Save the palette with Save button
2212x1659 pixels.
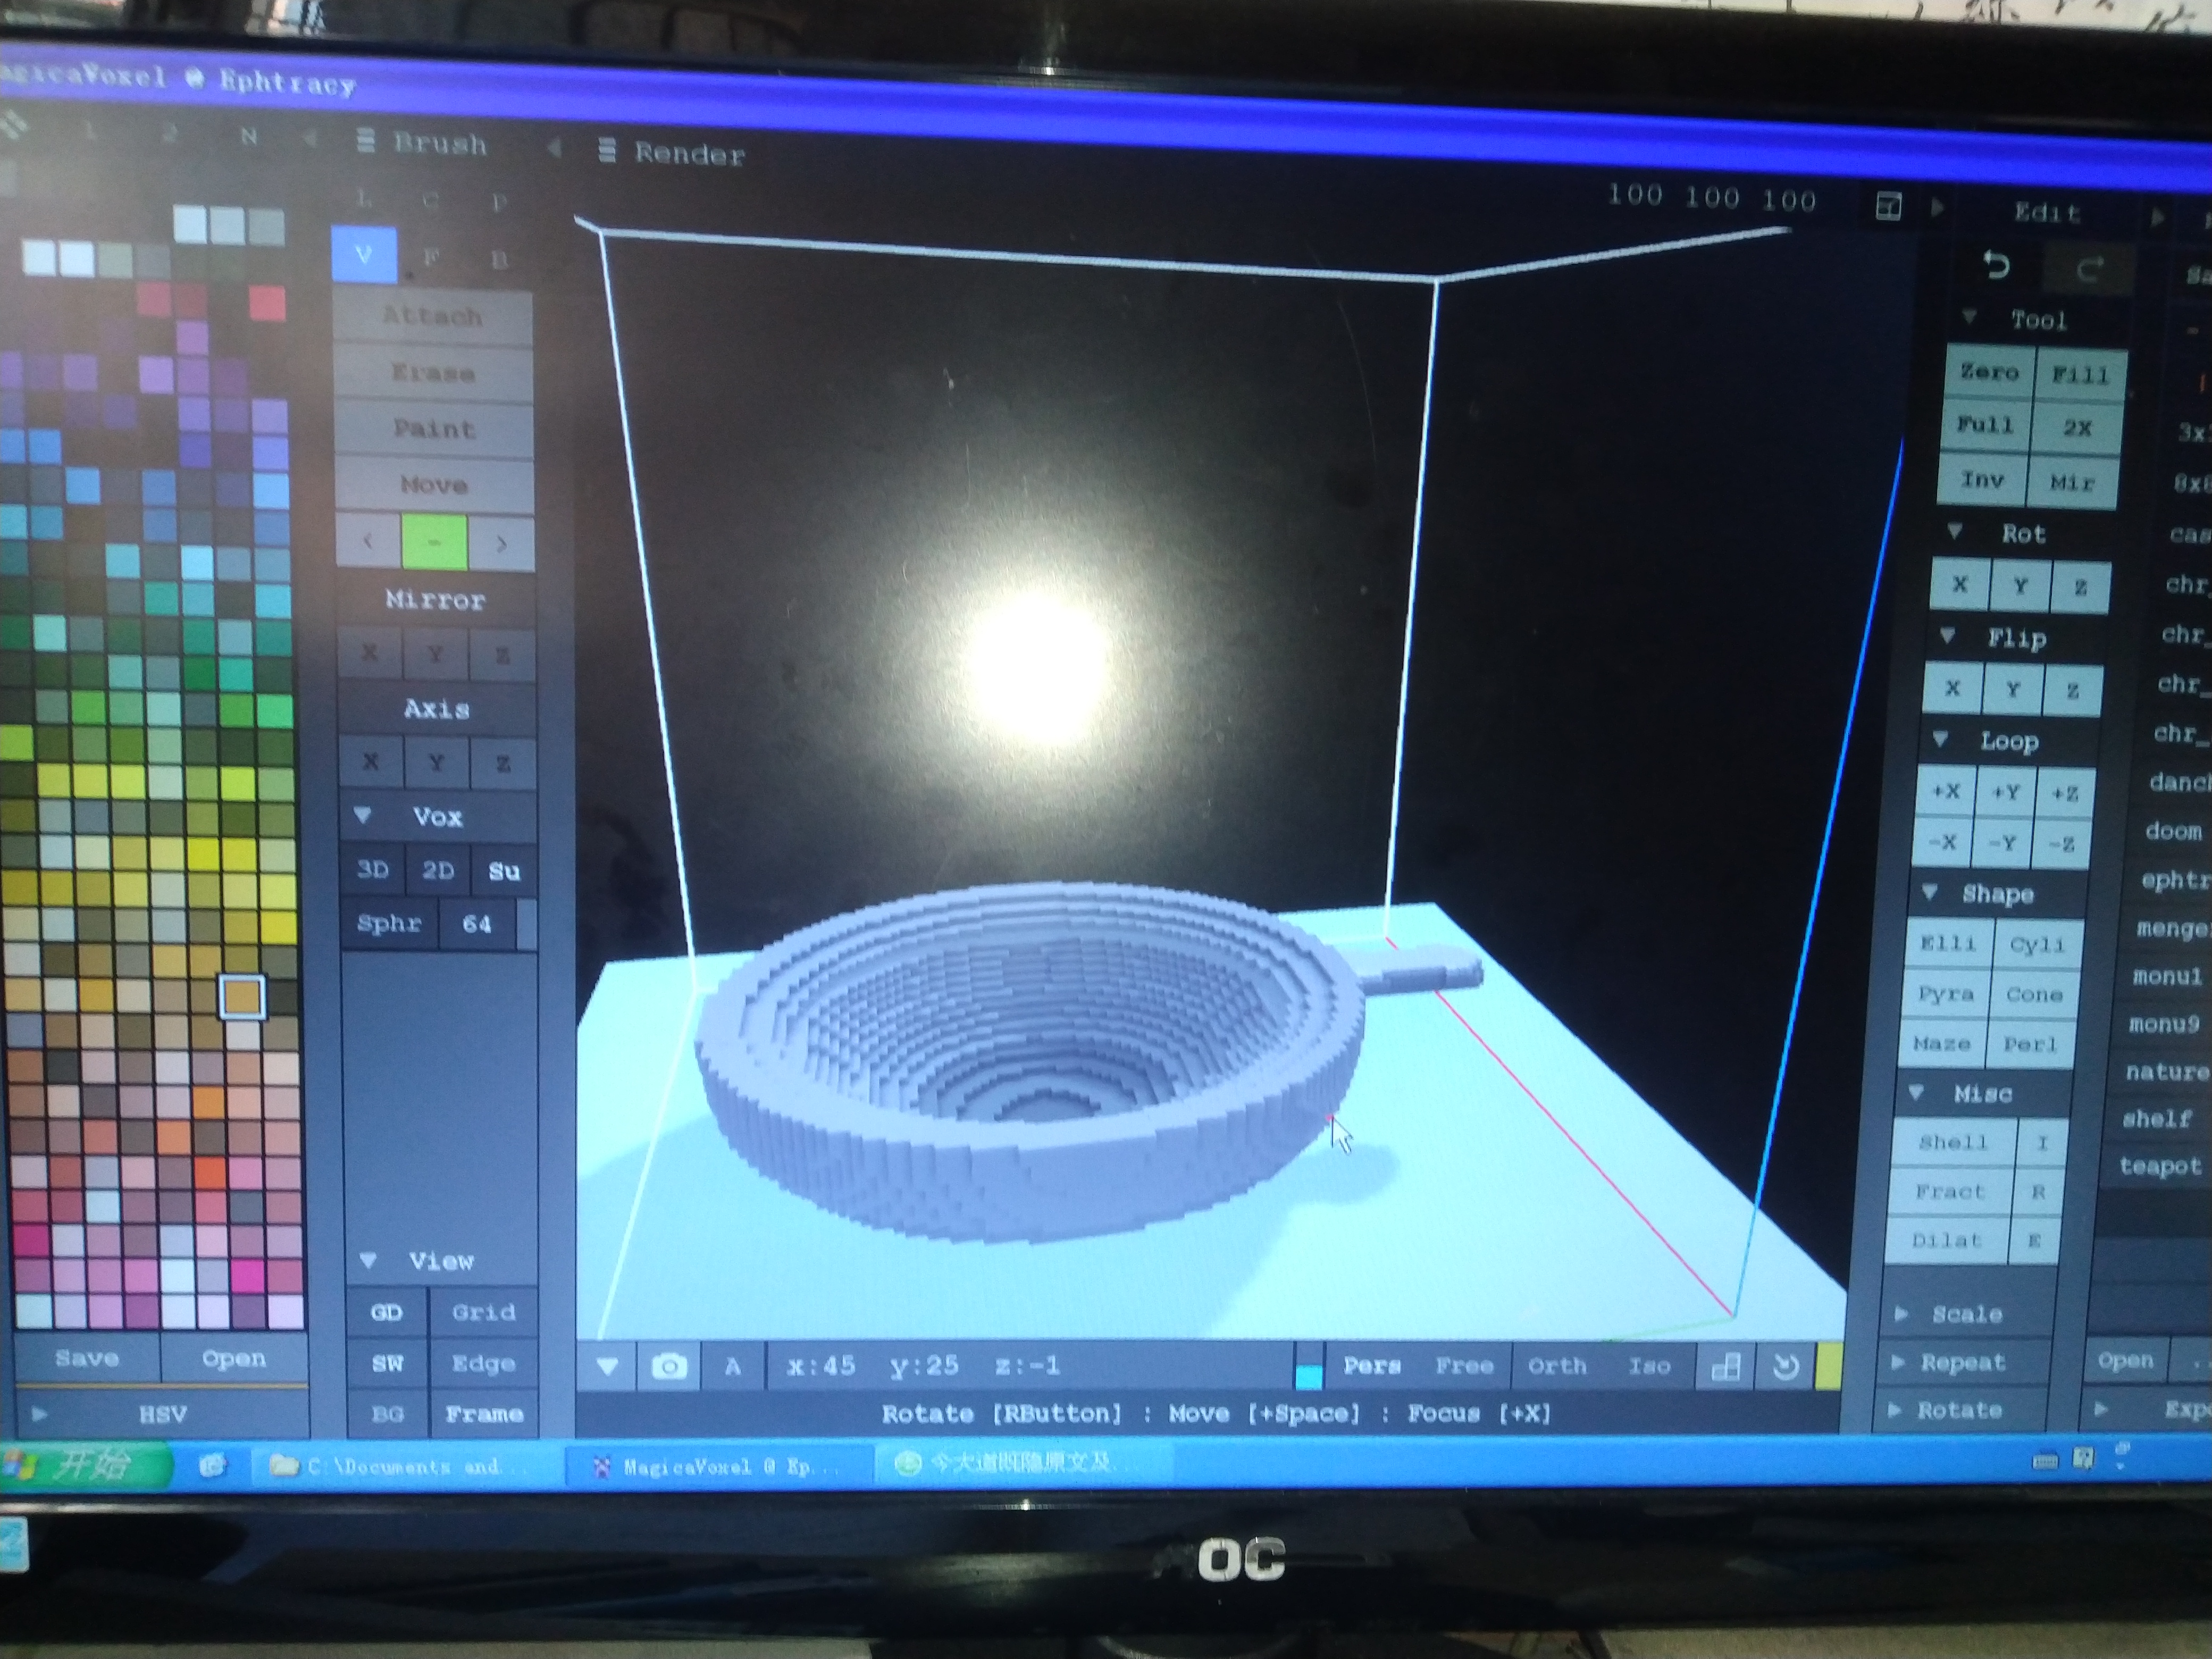[x=87, y=1358]
